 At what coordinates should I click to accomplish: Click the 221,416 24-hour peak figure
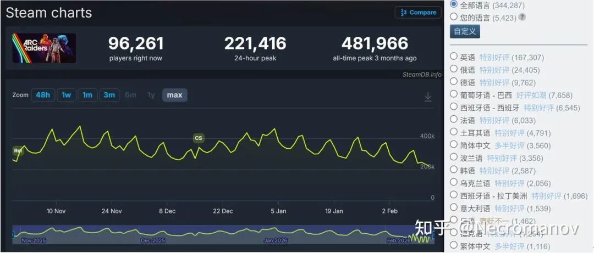coord(255,43)
